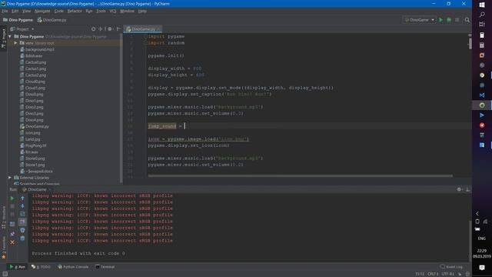Start debugging DinoGame with the bug icon

point(449,20)
